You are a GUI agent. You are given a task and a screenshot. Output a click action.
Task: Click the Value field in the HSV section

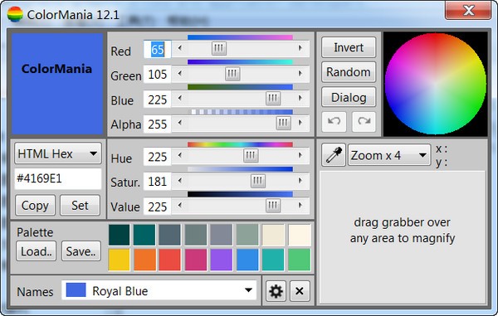[157, 207]
